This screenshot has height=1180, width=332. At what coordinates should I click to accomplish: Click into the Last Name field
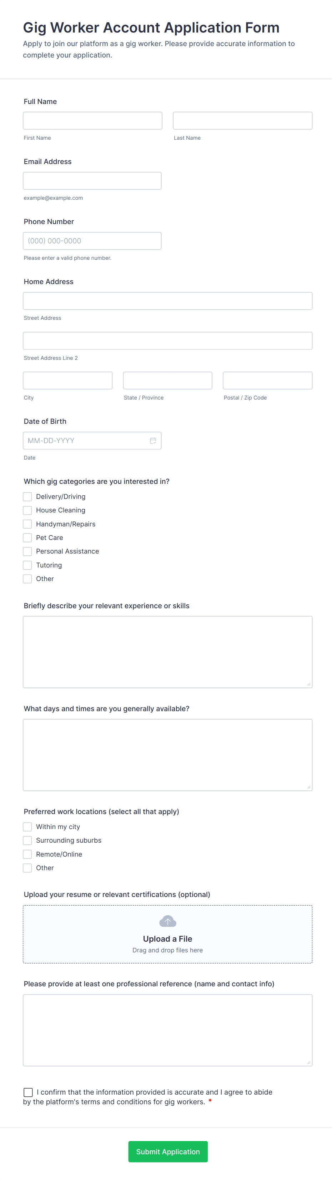click(x=242, y=120)
